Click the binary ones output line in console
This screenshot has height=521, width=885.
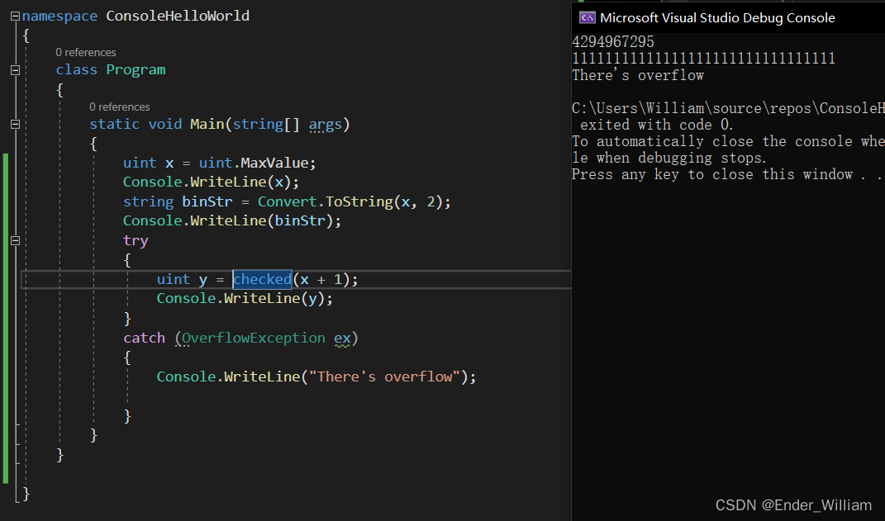click(x=703, y=59)
